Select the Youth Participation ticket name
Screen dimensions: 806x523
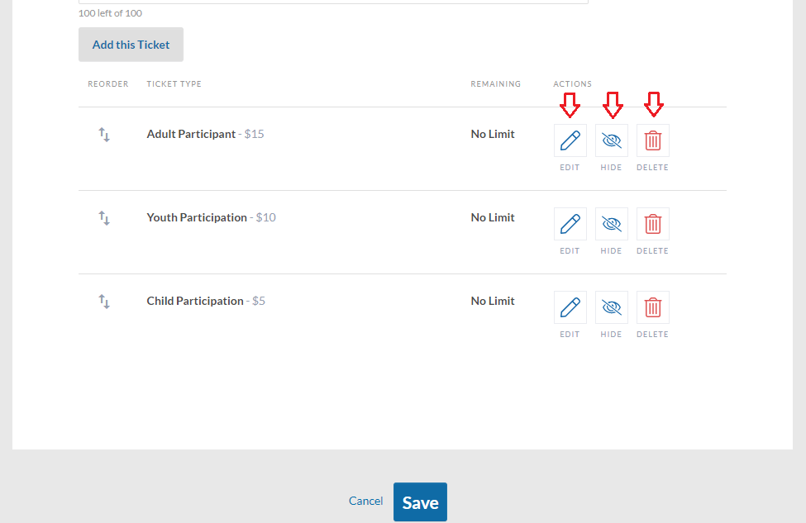pyautogui.click(x=197, y=217)
